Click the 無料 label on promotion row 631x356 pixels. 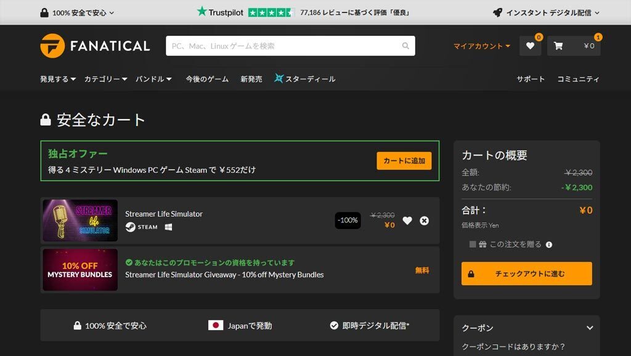(x=422, y=270)
